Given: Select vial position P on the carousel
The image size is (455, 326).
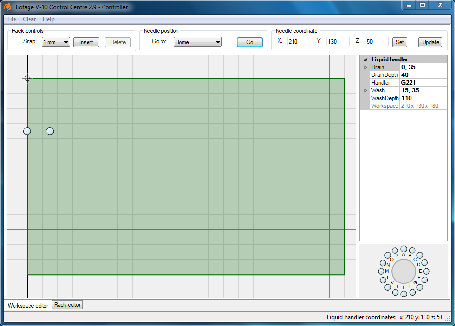Looking at the screenshot, I should tap(395, 250).
